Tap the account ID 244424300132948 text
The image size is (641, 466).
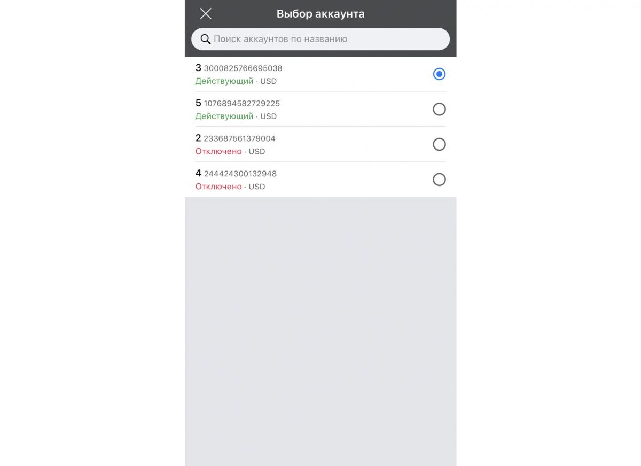click(240, 174)
